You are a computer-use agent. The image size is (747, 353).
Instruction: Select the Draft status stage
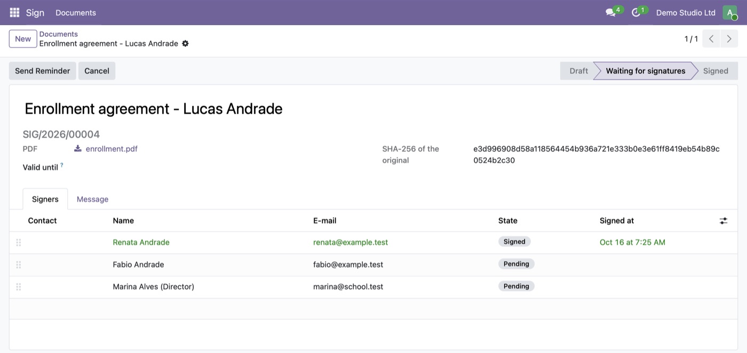(x=578, y=71)
